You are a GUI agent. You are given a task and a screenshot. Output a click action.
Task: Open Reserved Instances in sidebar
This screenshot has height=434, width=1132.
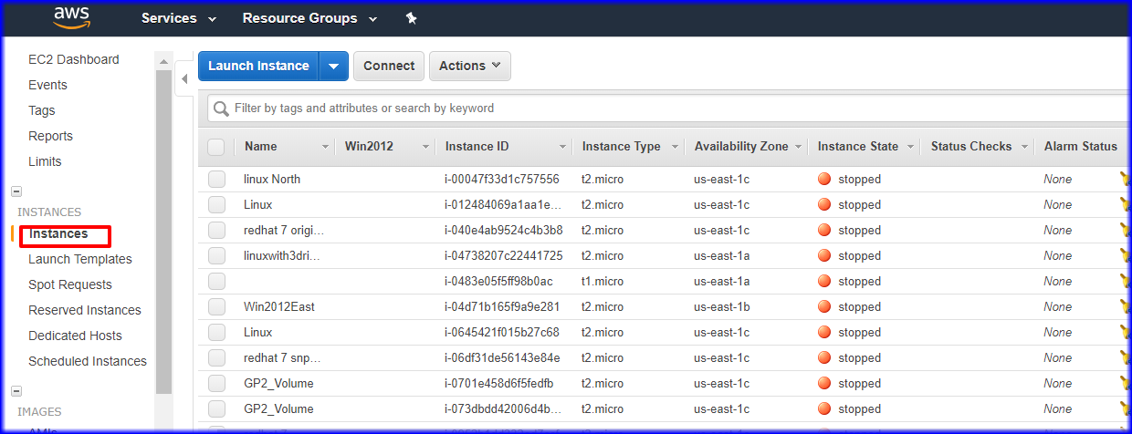[85, 310]
